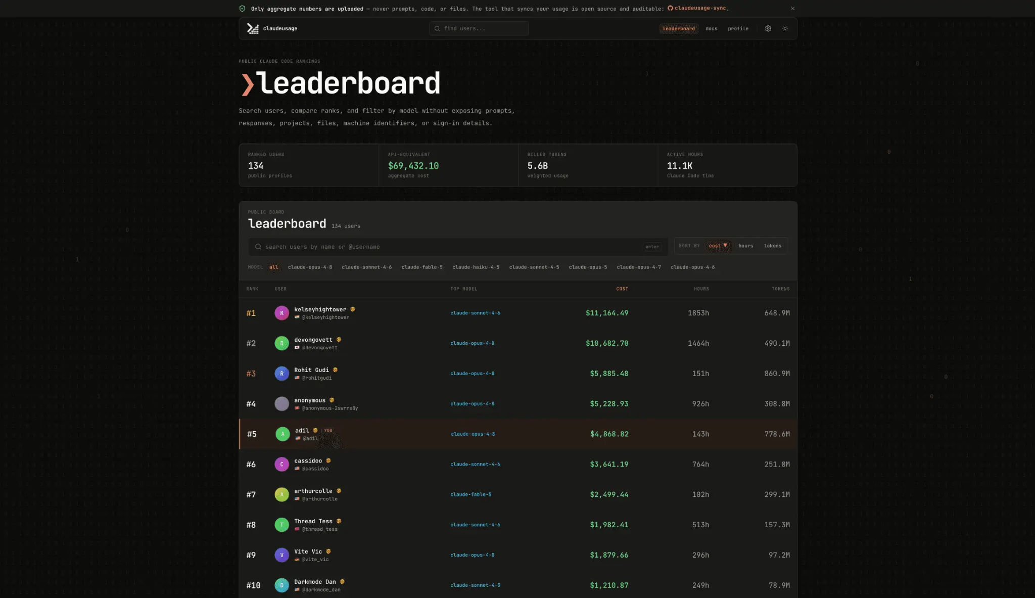Open the docs nav item
The image size is (1035, 598).
[x=711, y=28]
